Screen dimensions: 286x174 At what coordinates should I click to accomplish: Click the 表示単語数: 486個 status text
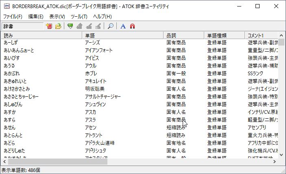(x=21, y=170)
